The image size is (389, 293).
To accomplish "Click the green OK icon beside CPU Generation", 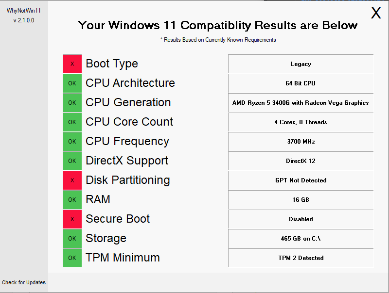I will [72, 103].
